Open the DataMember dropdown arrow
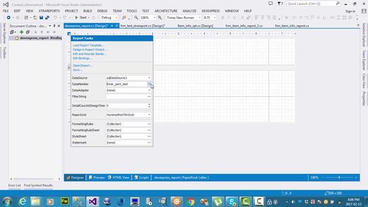Image resolution: width=368 pixels, height=207 pixels. pyautogui.click(x=149, y=84)
